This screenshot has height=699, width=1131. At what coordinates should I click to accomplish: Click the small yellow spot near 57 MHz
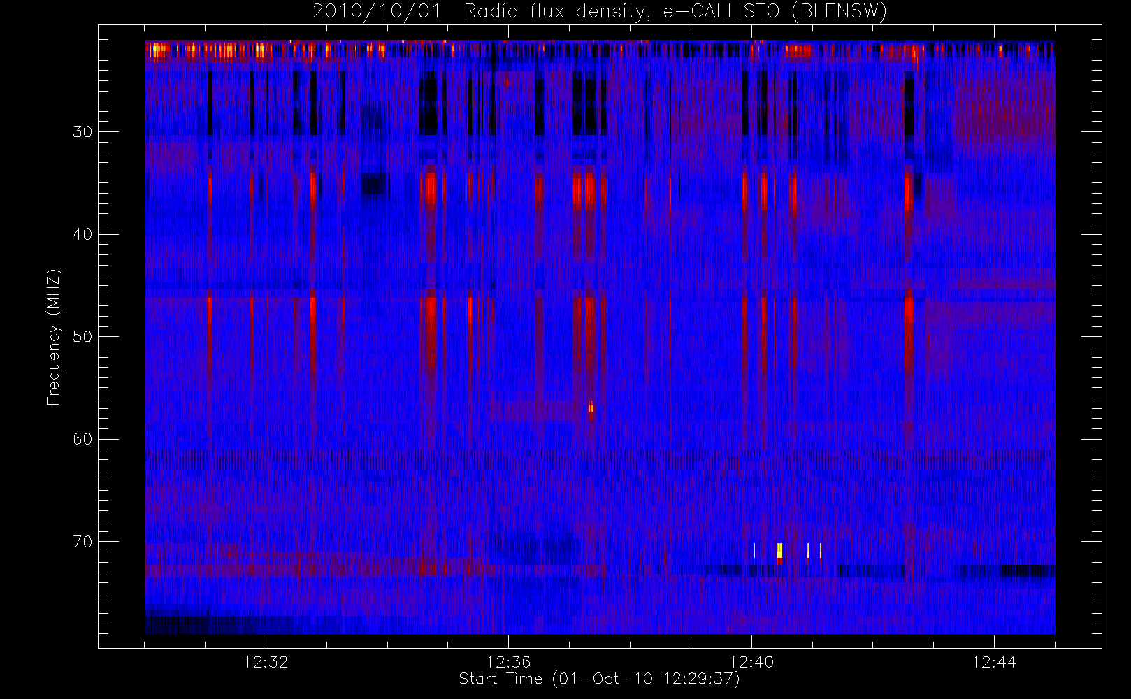pyautogui.click(x=591, y=408)
